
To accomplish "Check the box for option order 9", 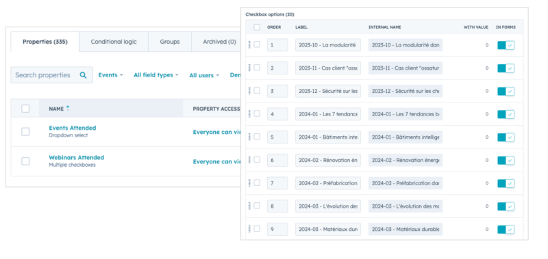I will pyautogui.click(x=257, y=228).
